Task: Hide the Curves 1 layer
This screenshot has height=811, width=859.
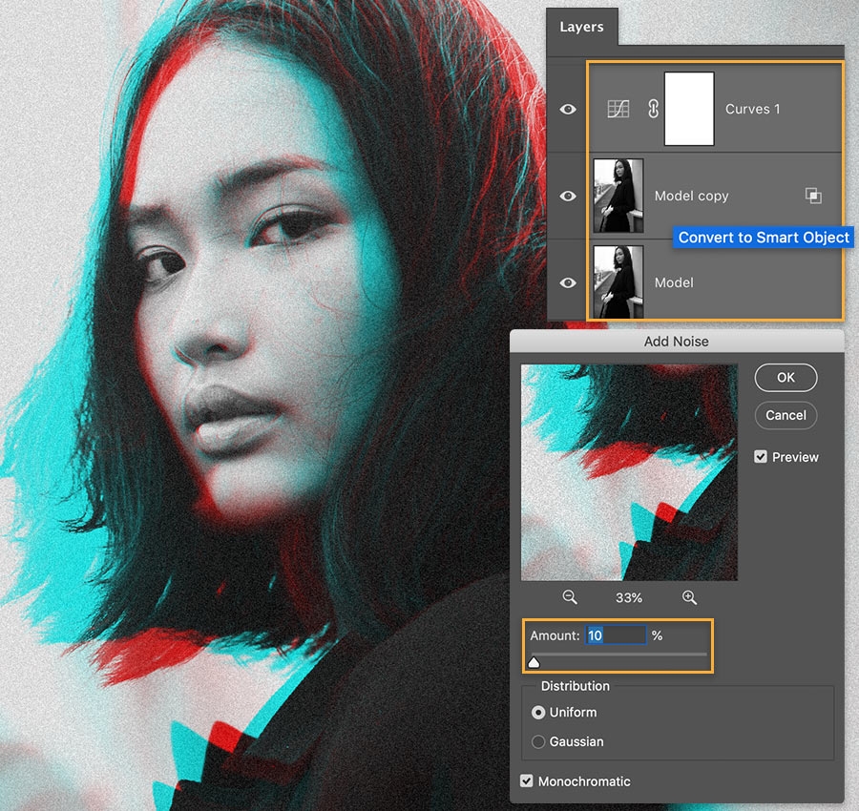Action: (568, 109)
